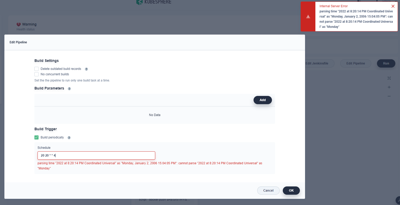Zoom out using the minus icon
This screenshot has height=205, width=400.
point(389,96)
